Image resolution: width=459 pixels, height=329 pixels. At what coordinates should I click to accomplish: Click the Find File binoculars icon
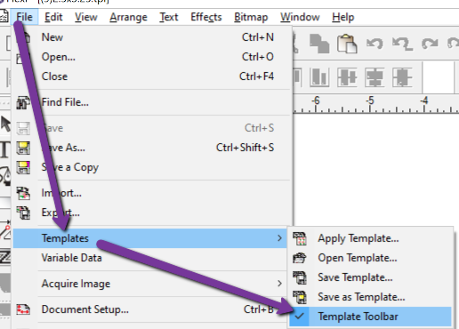pos(23,102)
